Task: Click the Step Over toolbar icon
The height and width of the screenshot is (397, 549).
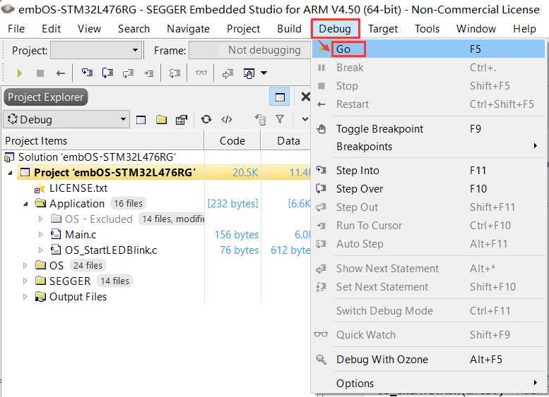Action: (107, 73)
